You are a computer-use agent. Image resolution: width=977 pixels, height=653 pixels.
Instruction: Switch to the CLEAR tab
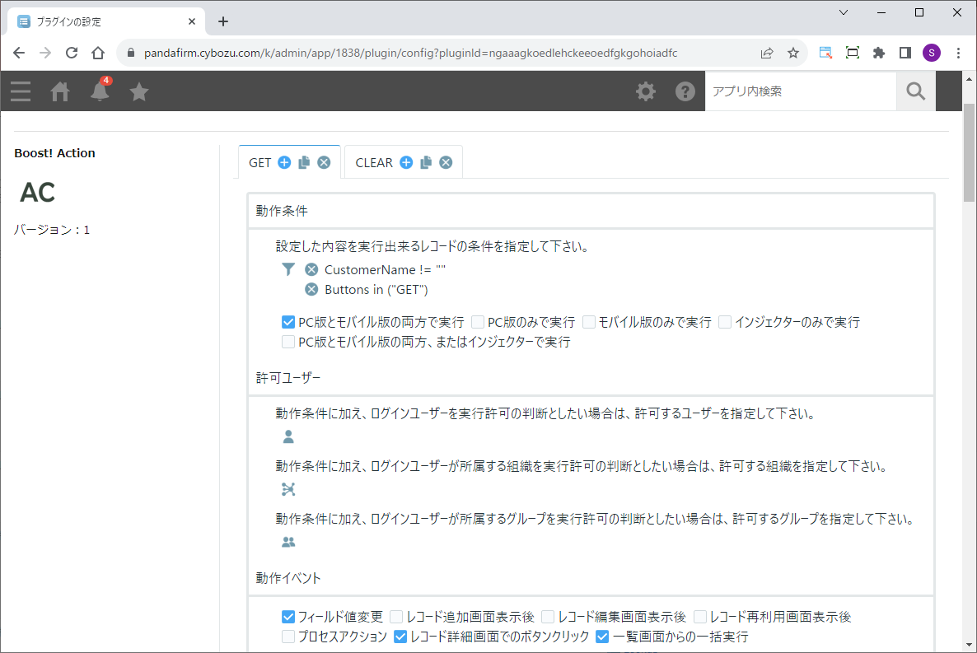(374, 163)
